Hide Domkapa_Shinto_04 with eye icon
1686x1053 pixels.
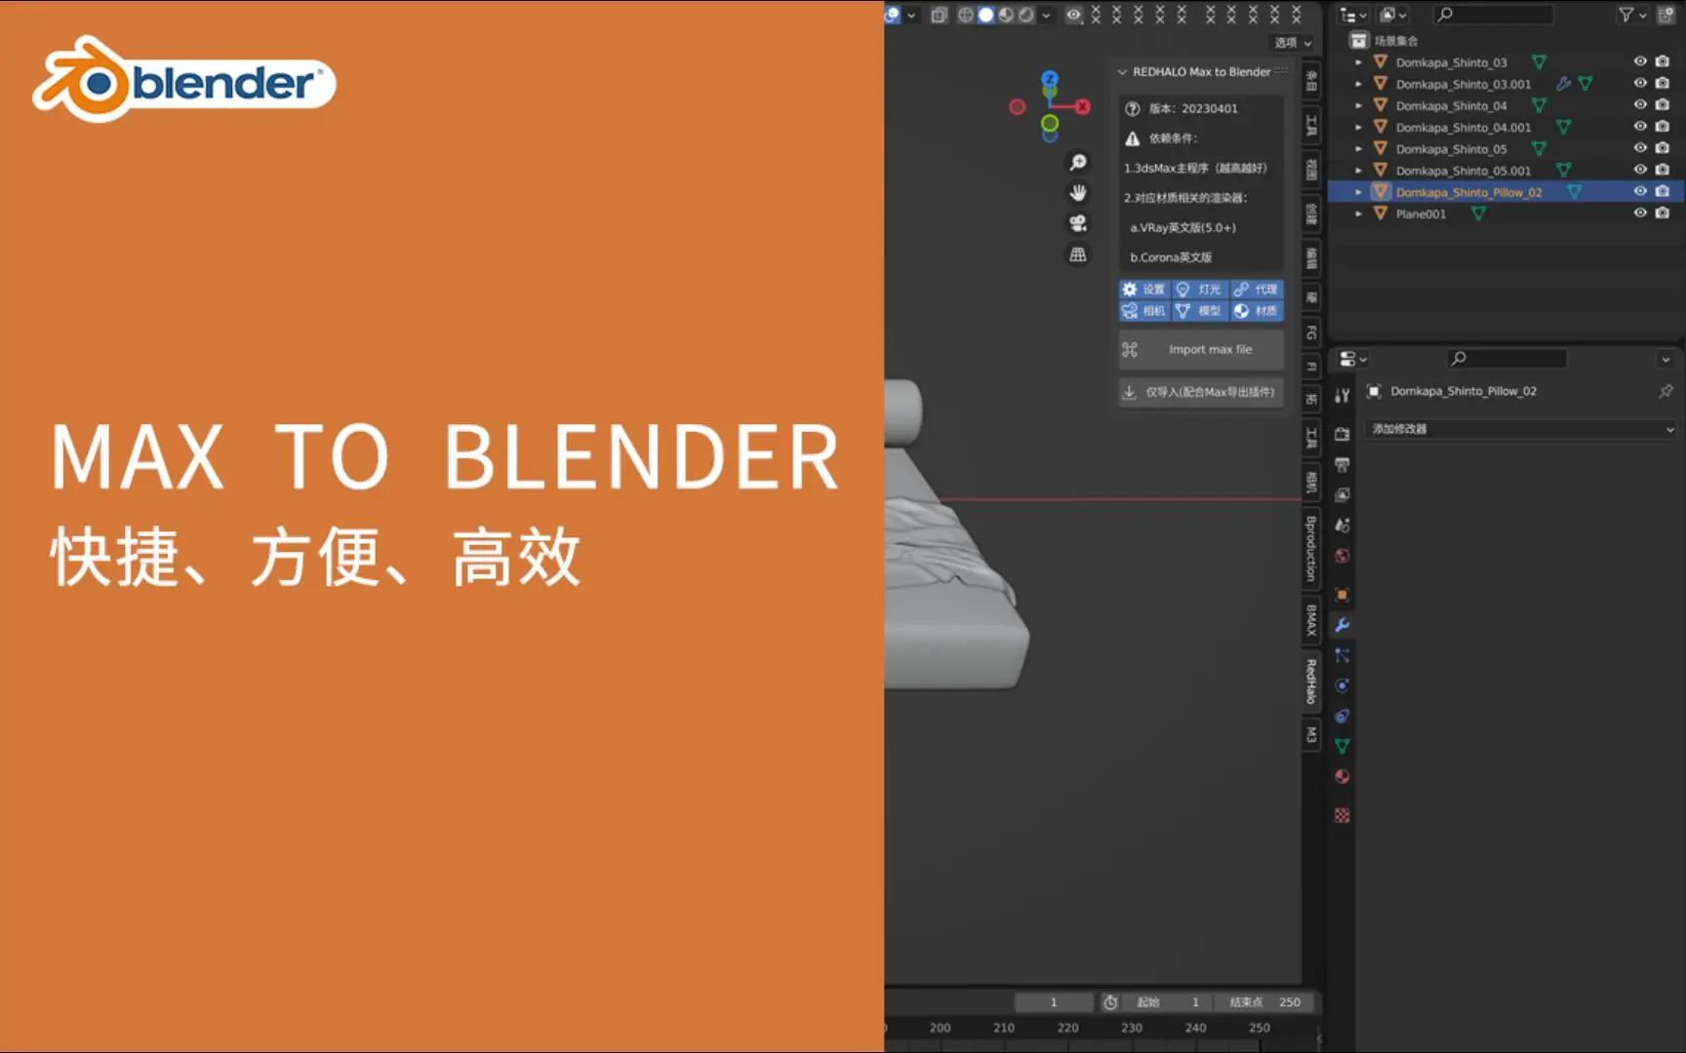1640,104
